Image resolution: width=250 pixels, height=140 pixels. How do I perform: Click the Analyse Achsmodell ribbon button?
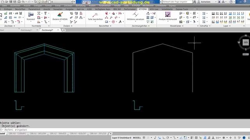coord(168,16)
